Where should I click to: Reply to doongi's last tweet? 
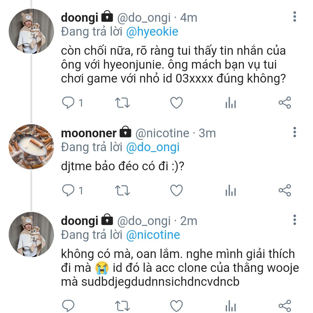point(68,306)
